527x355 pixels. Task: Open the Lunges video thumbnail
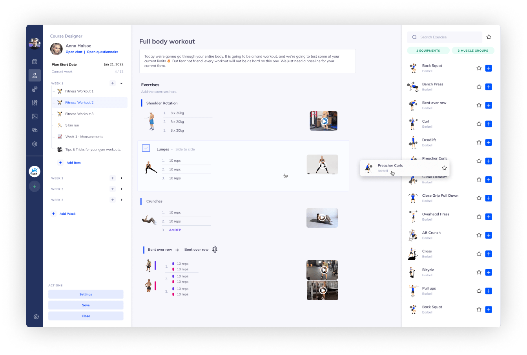[322, 165]
